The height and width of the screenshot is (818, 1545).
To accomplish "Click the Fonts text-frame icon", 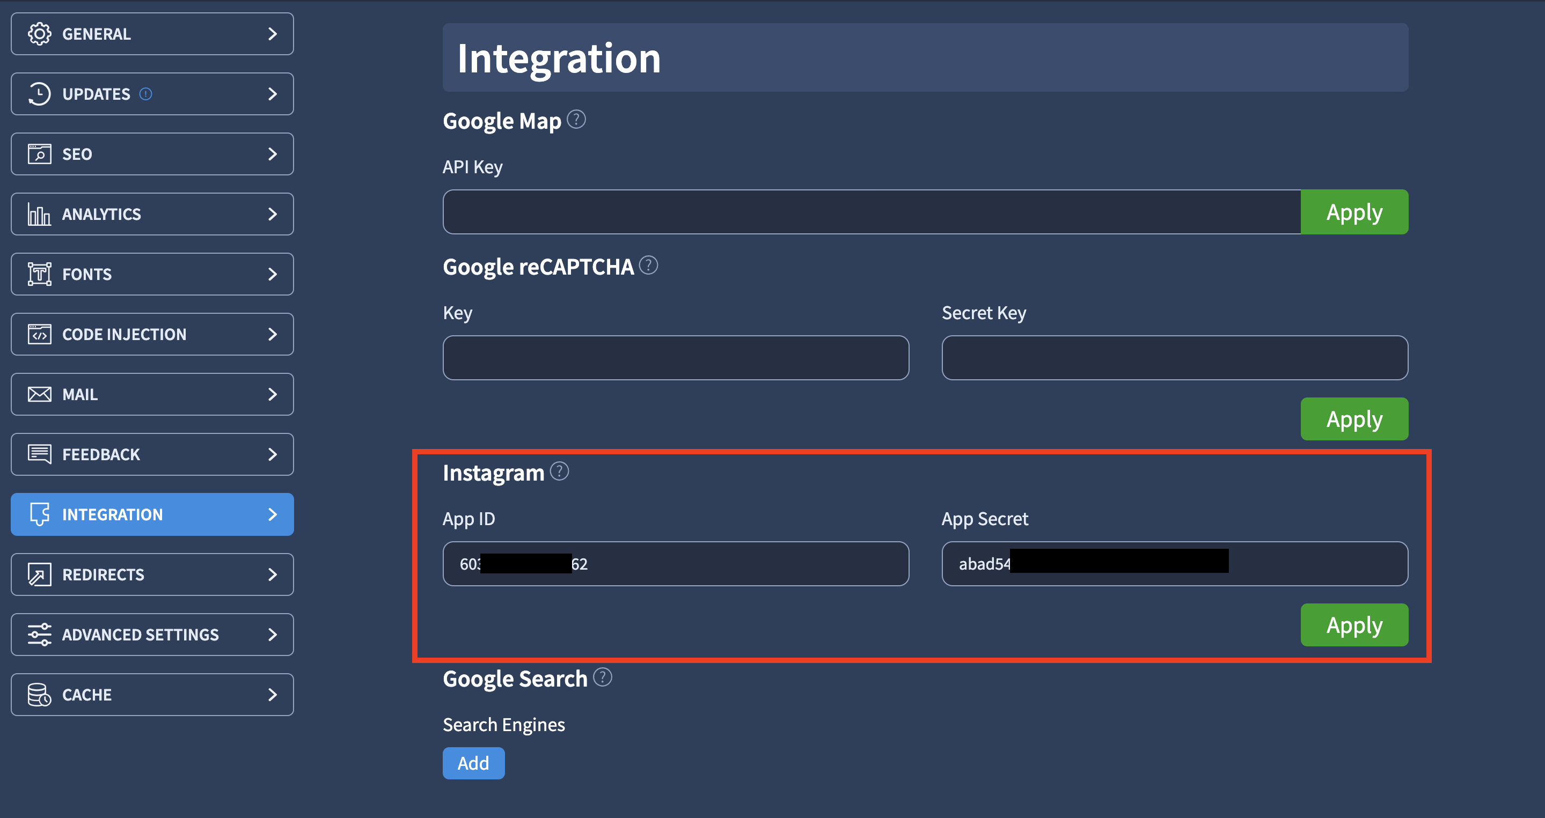I will click(x=40, y=274).
